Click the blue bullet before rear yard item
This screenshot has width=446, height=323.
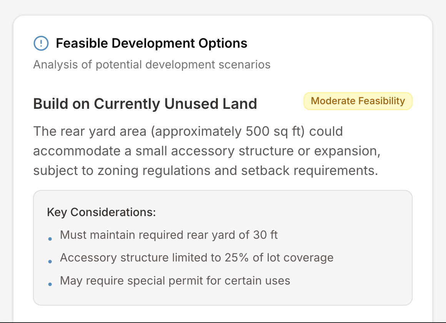(x=50, y=239)
